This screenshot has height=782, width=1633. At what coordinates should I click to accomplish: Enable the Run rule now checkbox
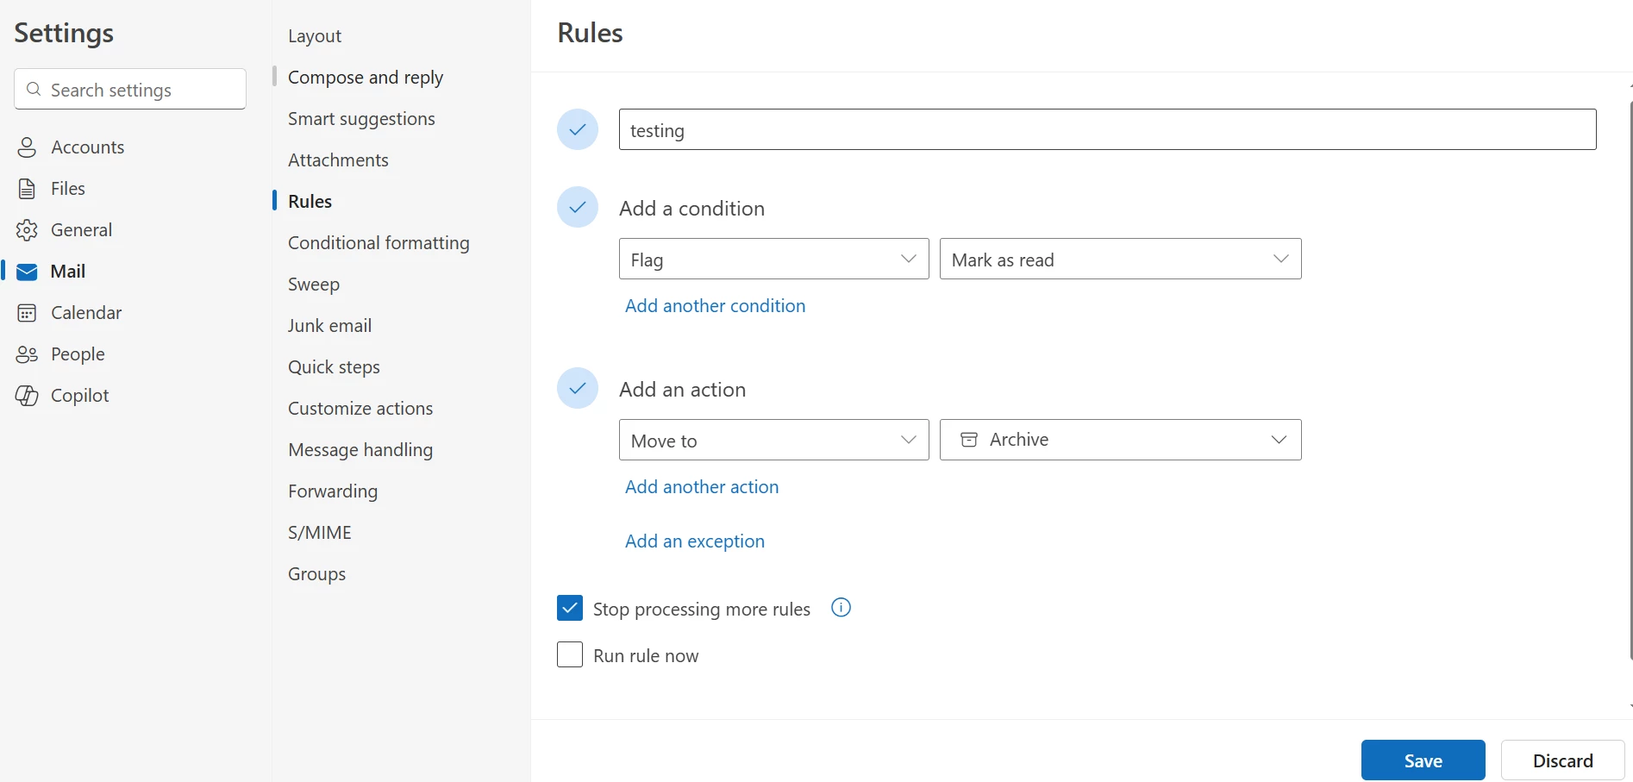[x=570, y=654]
